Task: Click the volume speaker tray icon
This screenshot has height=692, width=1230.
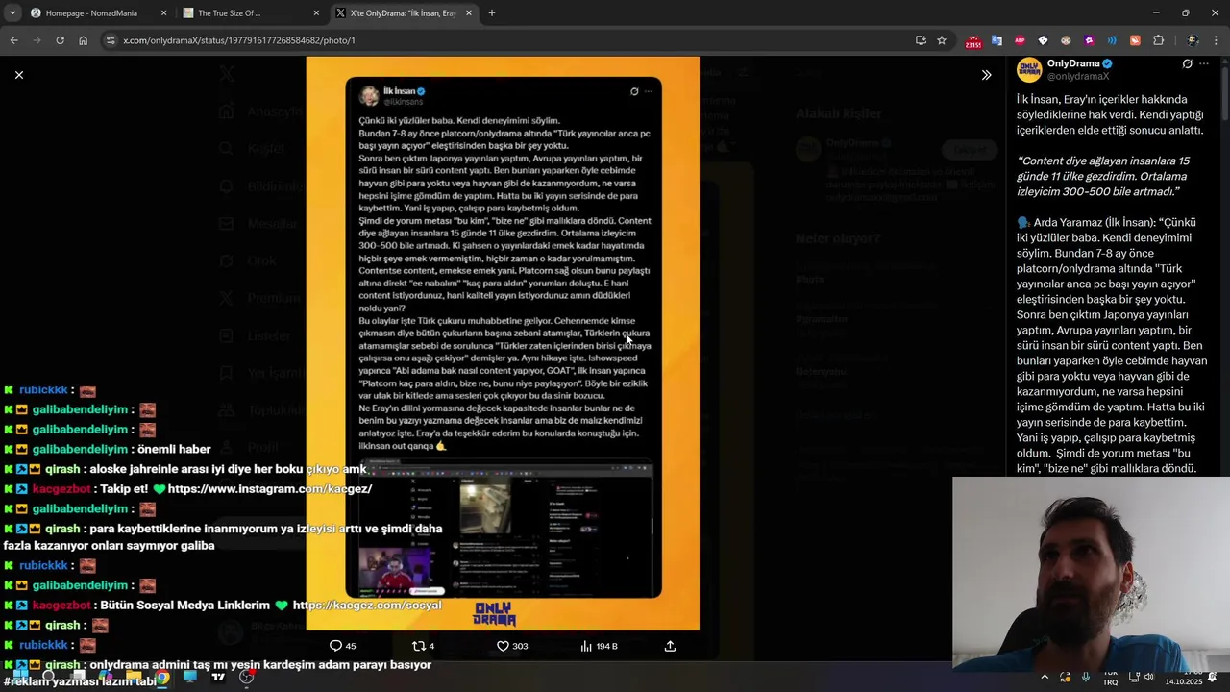Action: click(x=1148, y=678)
